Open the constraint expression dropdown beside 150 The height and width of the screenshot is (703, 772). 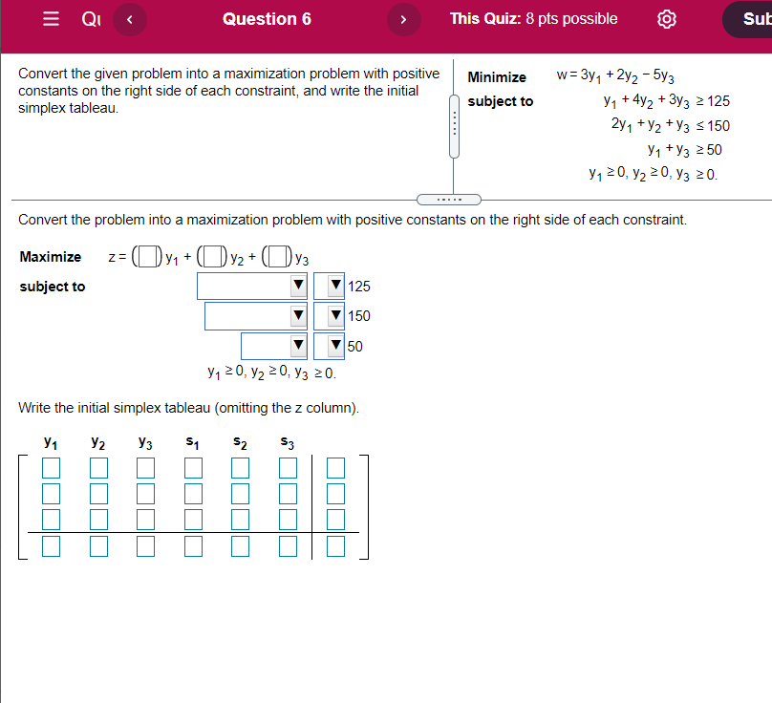point(256,316)
